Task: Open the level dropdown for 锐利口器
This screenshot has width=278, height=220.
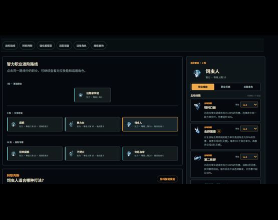Action: [249, 105]
